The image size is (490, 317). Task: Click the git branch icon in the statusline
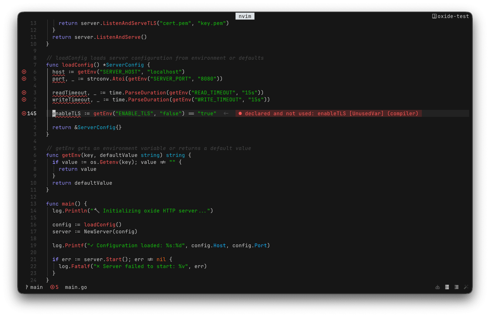tap(27, 287)
